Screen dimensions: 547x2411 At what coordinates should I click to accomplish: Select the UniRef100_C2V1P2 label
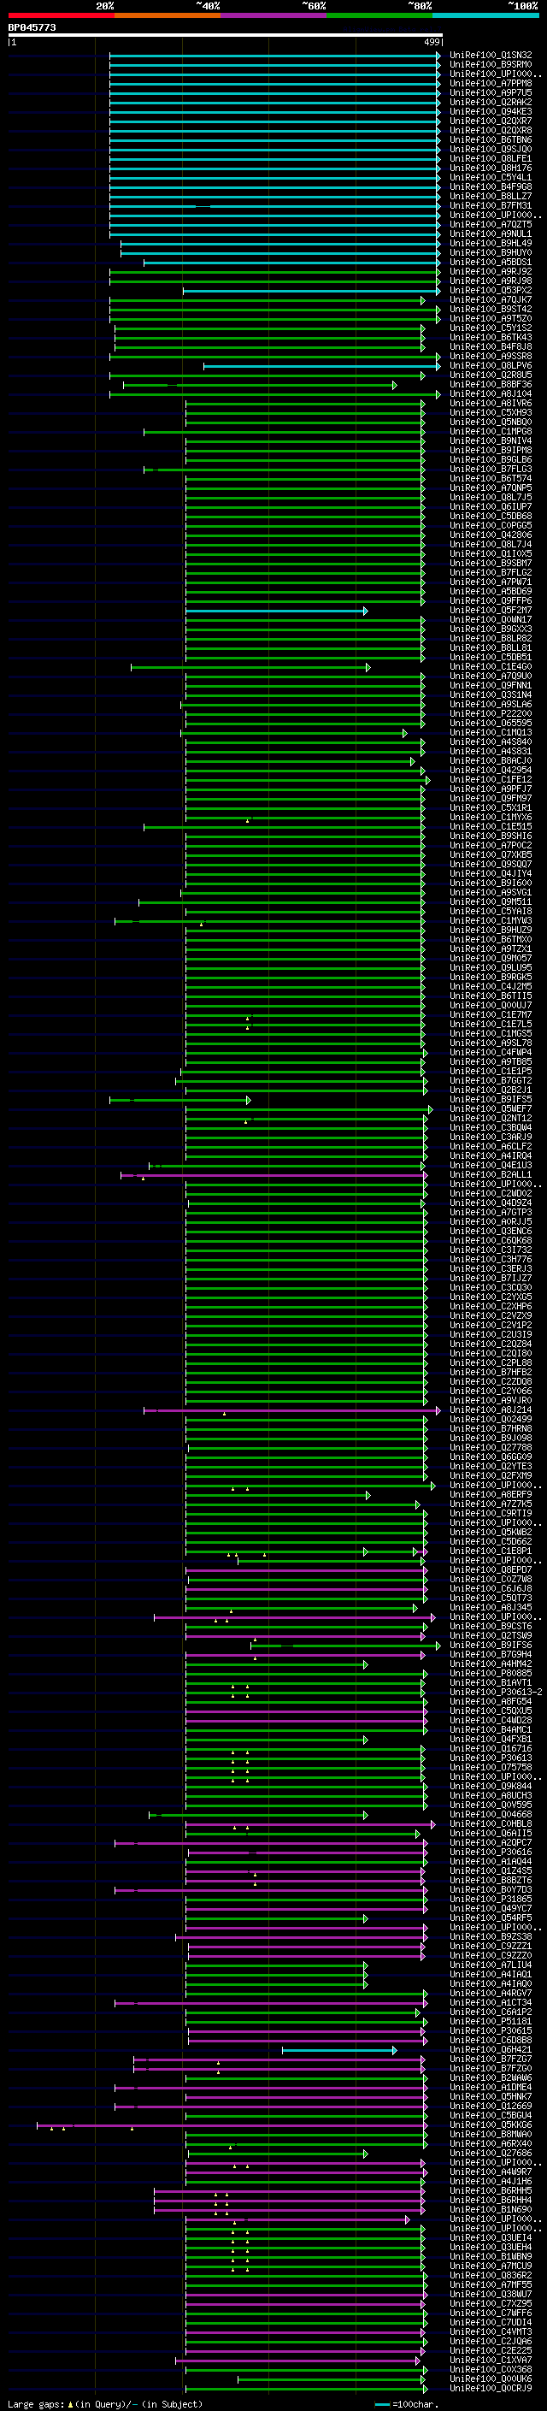[491, 1326]
